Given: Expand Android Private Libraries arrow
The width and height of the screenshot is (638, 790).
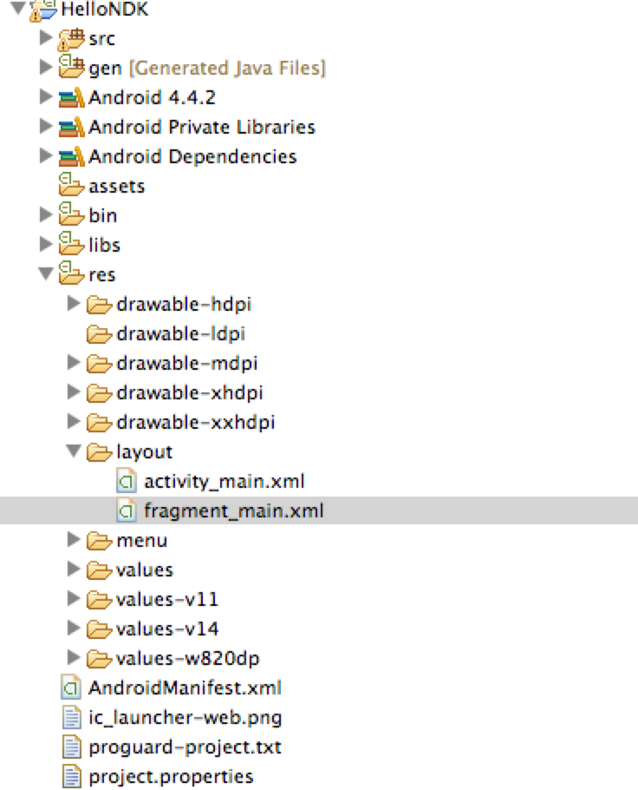Looking at the screenshot, I should click(46, 127).
